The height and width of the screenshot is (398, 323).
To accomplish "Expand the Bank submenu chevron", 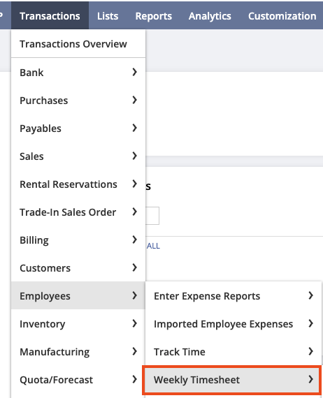I will click(x=135, y=73).
